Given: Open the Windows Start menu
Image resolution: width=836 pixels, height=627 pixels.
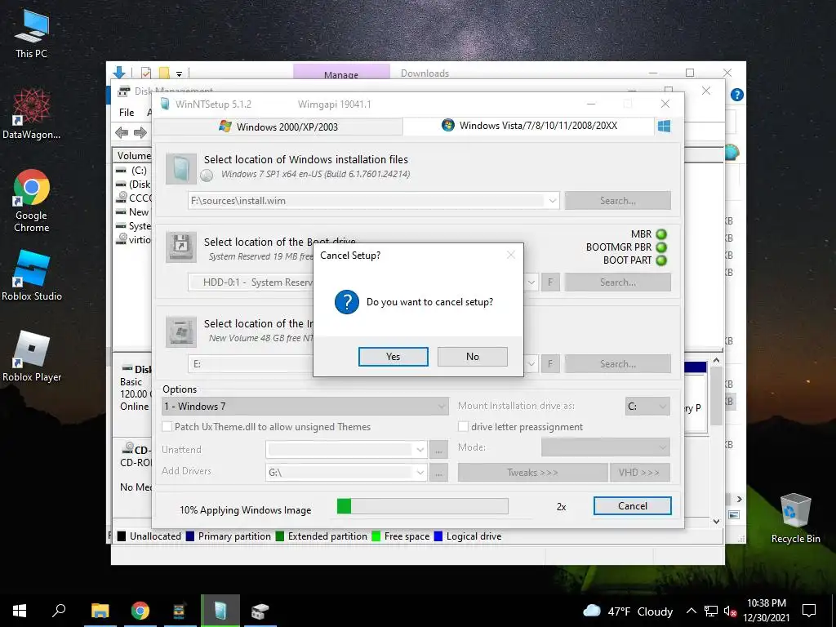Looking at the screenshot, I should pos(20,611).
